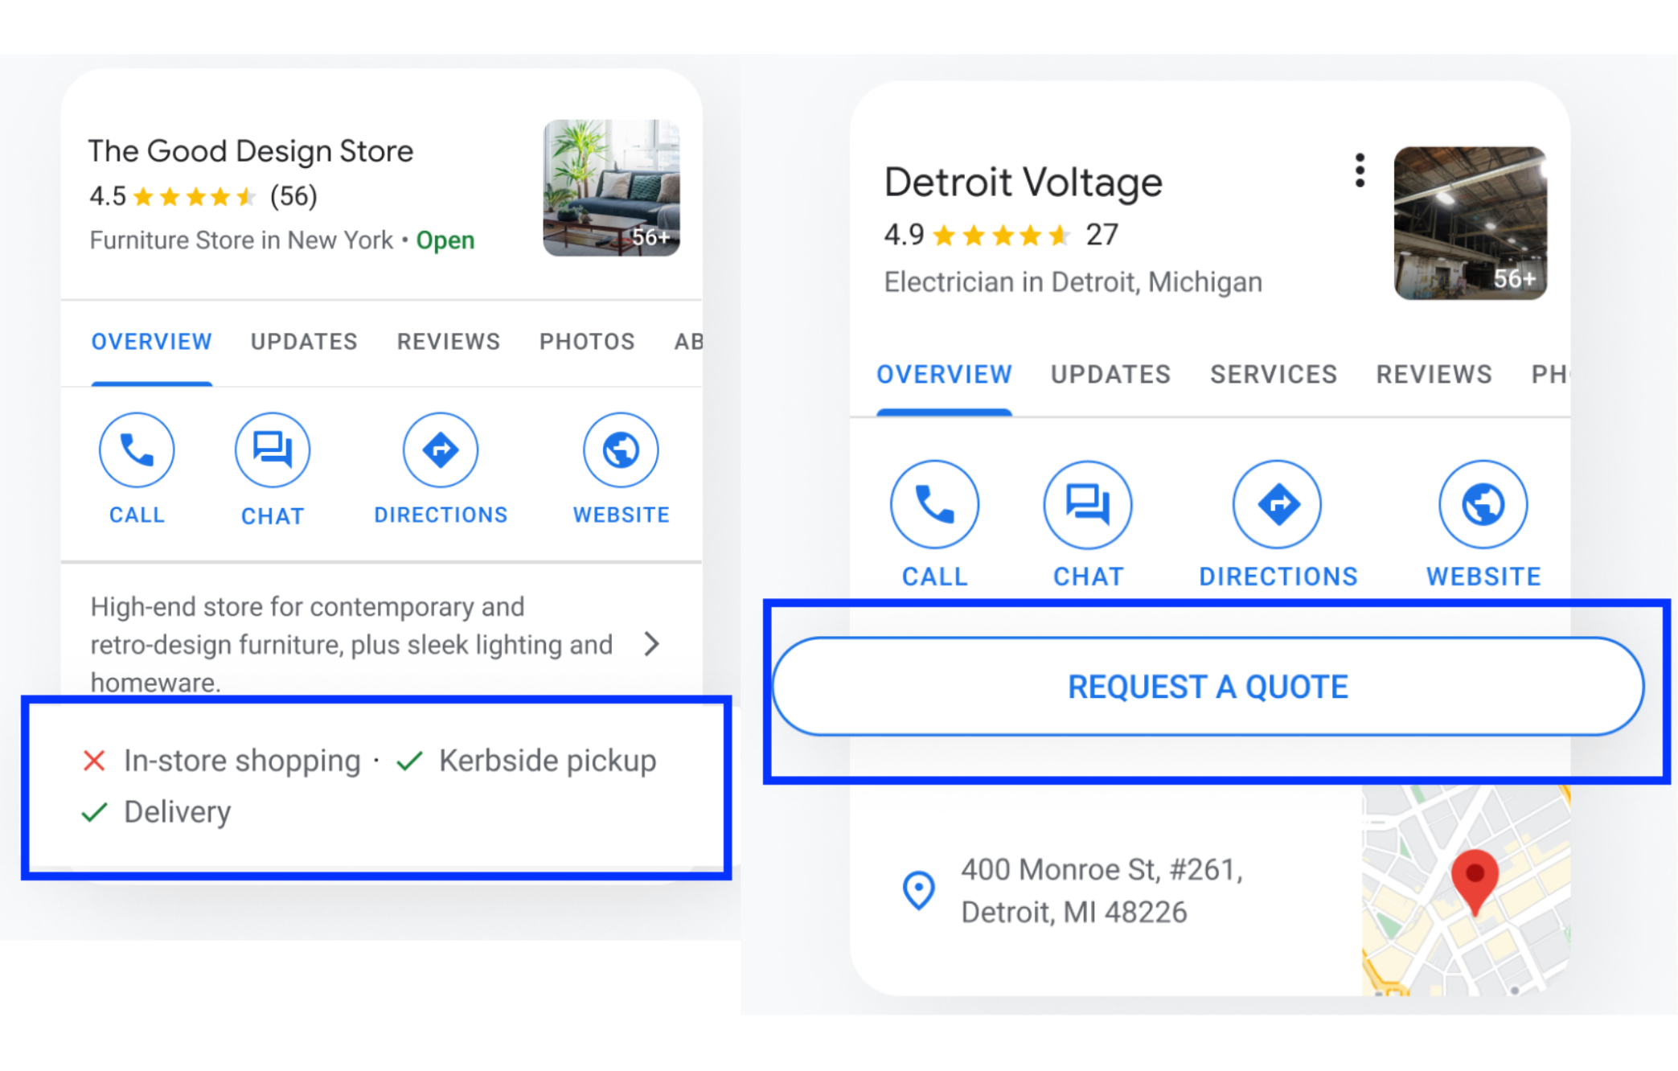Get Directions to The Good Design Store

[441, 450]
